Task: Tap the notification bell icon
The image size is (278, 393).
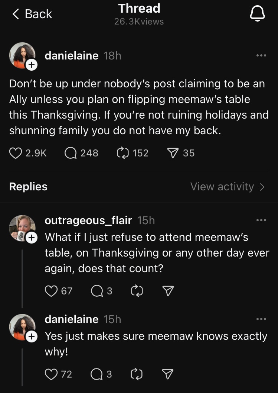Action: [x=258, y=14]
